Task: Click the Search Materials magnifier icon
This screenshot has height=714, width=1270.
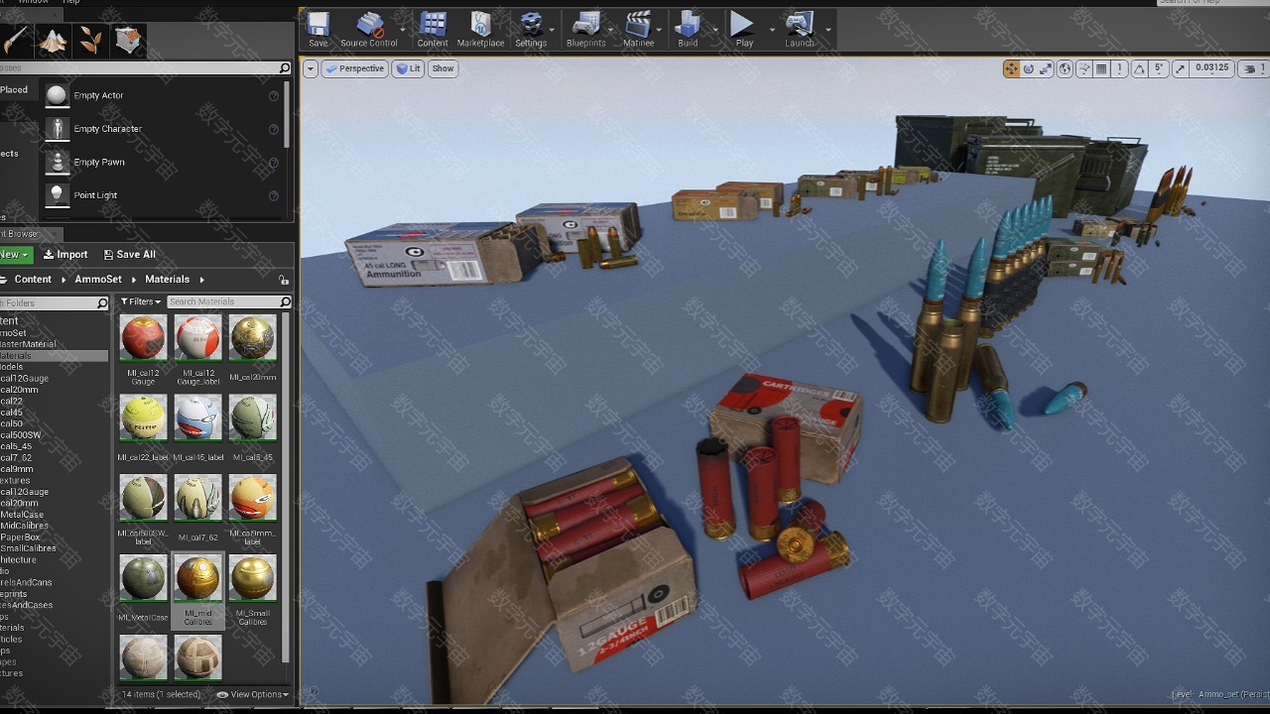Action: coord(285,301)
